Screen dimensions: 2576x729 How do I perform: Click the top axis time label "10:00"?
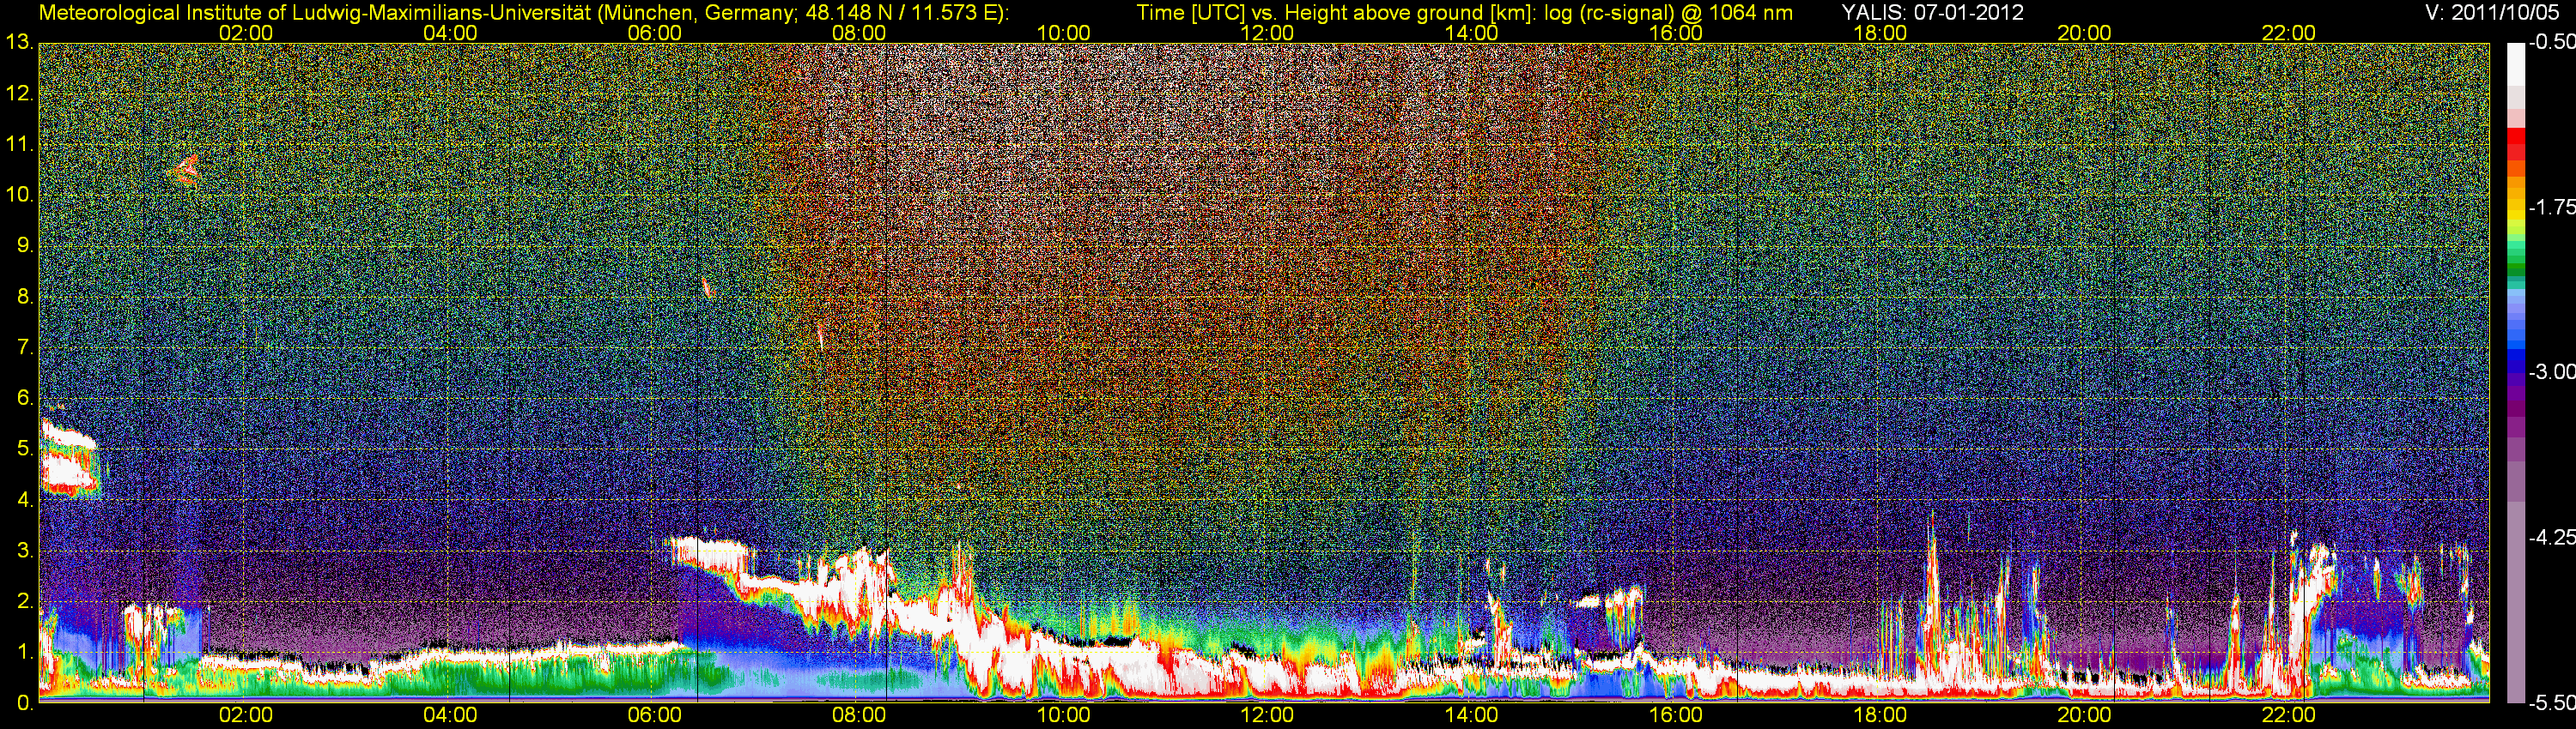pos(1063,33)
